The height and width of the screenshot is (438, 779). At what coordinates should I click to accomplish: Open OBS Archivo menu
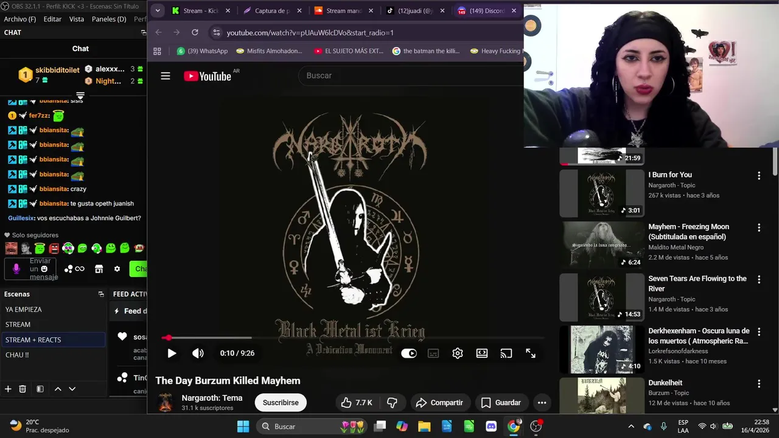coord(20,19)
